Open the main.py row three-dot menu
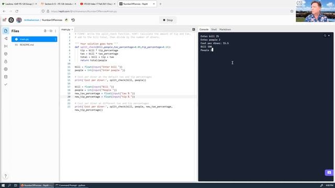This screenshot has width=335, height=188. coord(55,39)
